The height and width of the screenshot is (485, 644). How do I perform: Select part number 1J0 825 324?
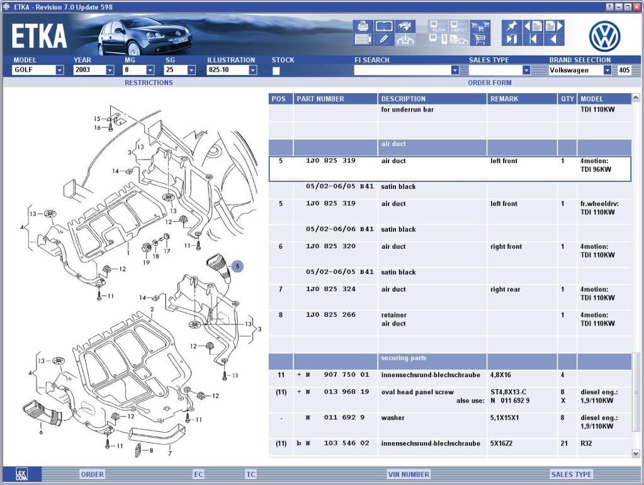tap(330, 289)
